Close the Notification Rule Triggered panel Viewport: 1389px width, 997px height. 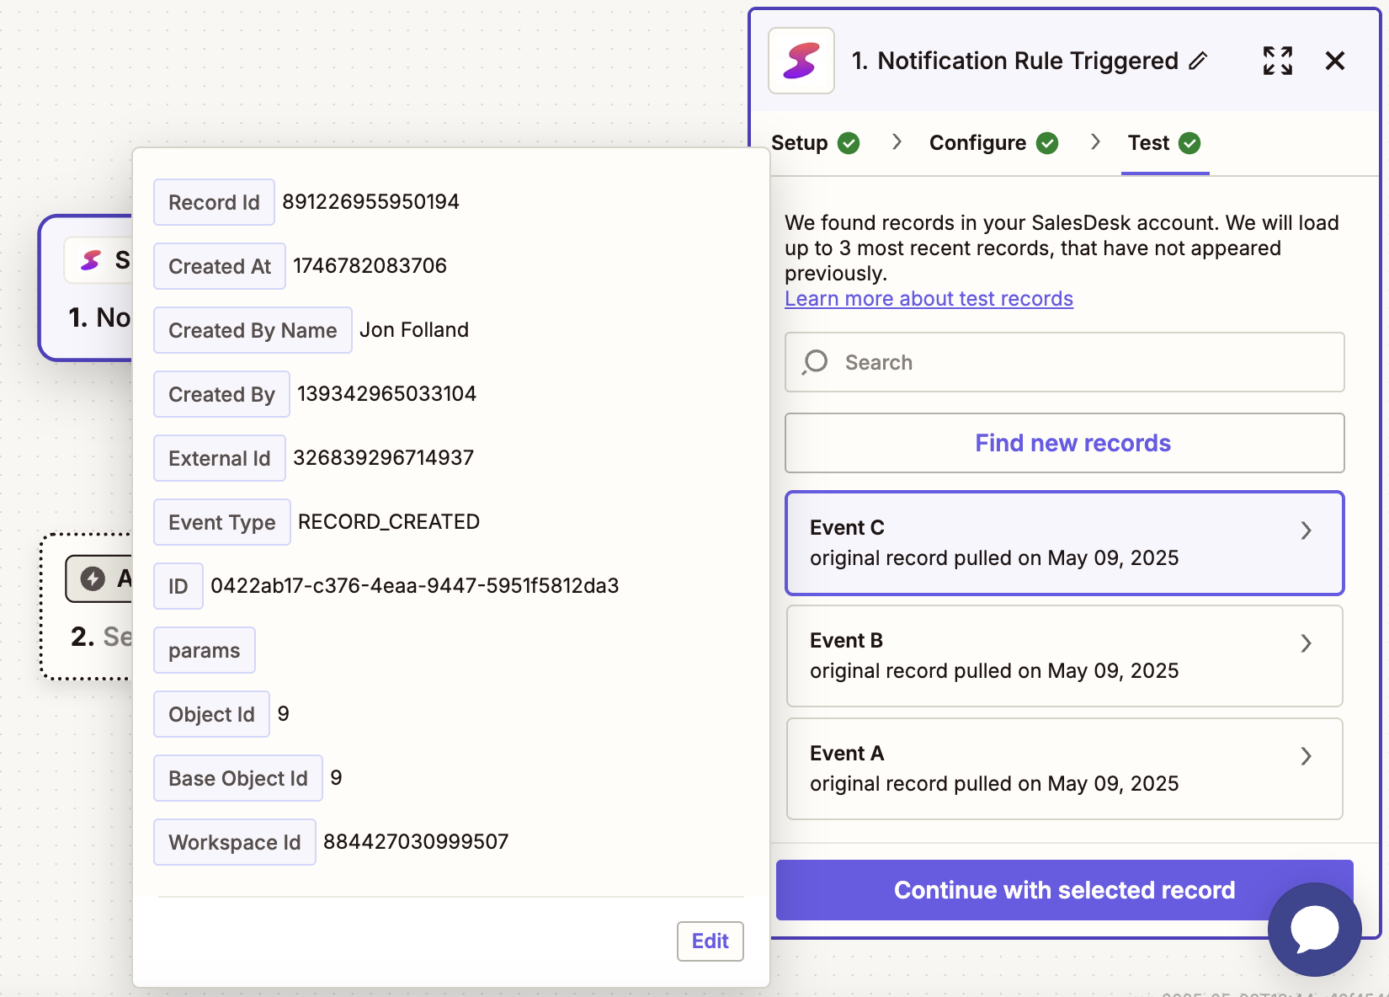click(x=1335, y=60)
